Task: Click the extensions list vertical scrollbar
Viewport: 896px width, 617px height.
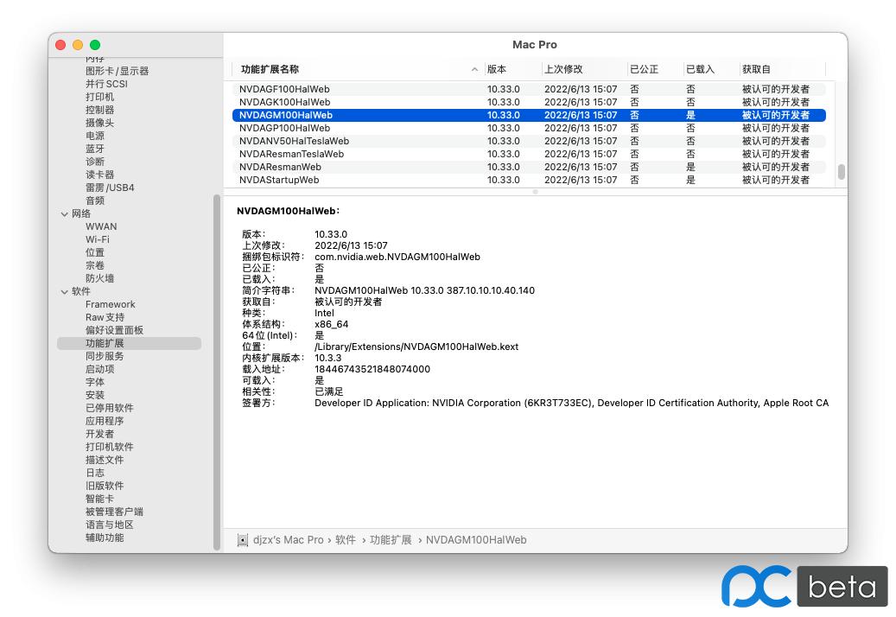Action: pyautogui.click(x=841, y=172)
